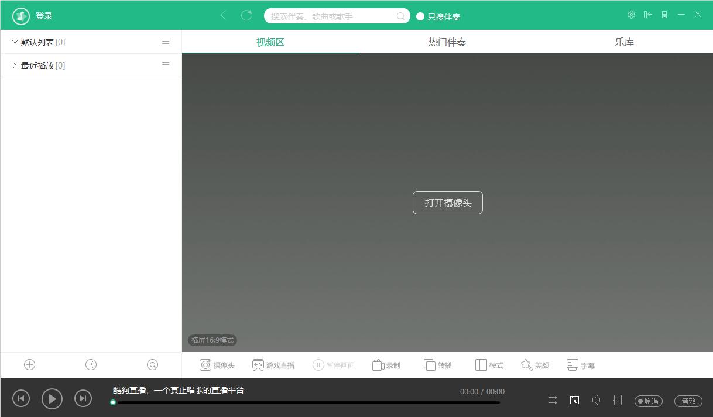The width and height of the screenshot is (713, 417).
Task: Click the 00:00 / 00:00 time display
Action: (482, 392)
